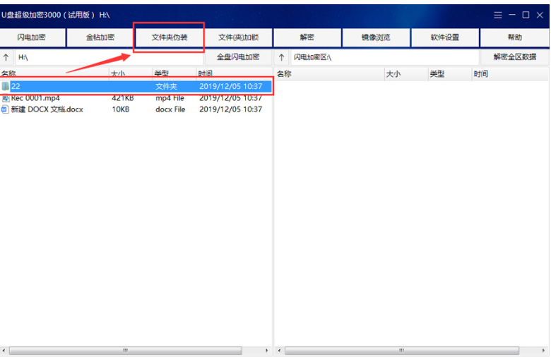Open the 金钻加密 function
Screen dimensions: 551x357
pos(100,37)
